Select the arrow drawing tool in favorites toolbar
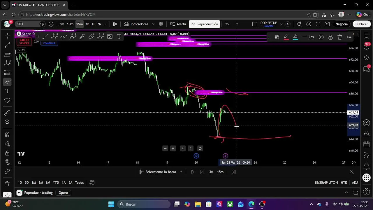 tap(82, 36)
